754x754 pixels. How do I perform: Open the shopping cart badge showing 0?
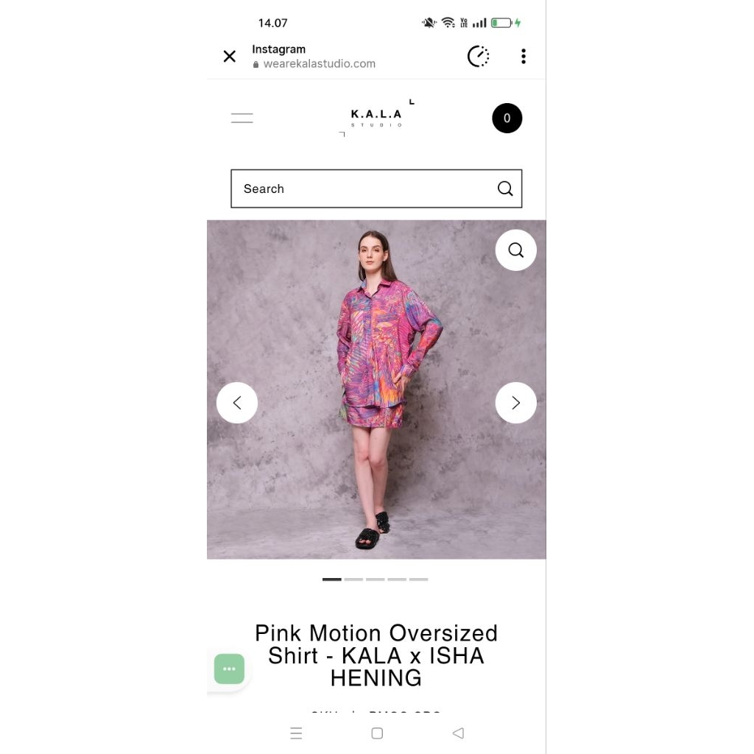tap(507, 119)
